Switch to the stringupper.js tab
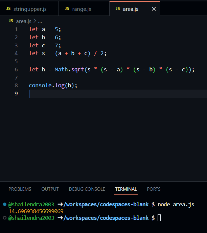Image resolution: width=207 pixels, height=233 pixels. [x=29, y=9]
